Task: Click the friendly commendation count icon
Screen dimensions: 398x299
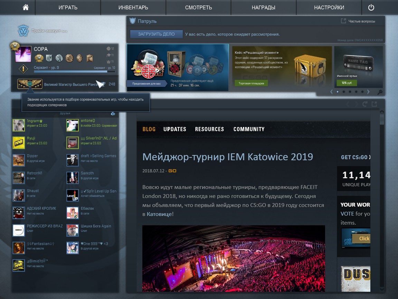Action: pyautogui.click(x=108, y=48)
